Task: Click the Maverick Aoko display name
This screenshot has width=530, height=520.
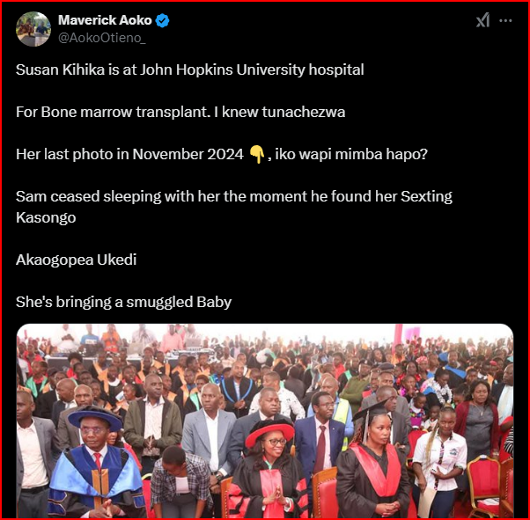Action: pyautogui.click(x=105, y=20)
